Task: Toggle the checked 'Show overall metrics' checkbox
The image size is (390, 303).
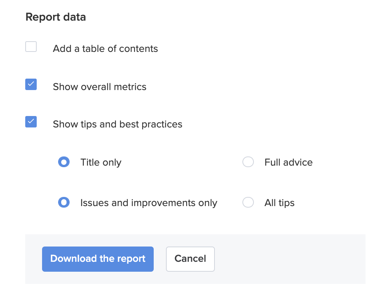Action: tap(31, 84)
